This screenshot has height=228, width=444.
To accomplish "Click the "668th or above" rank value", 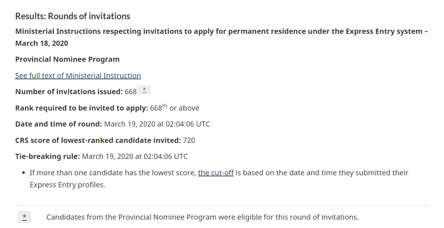I will click(175, 108).
